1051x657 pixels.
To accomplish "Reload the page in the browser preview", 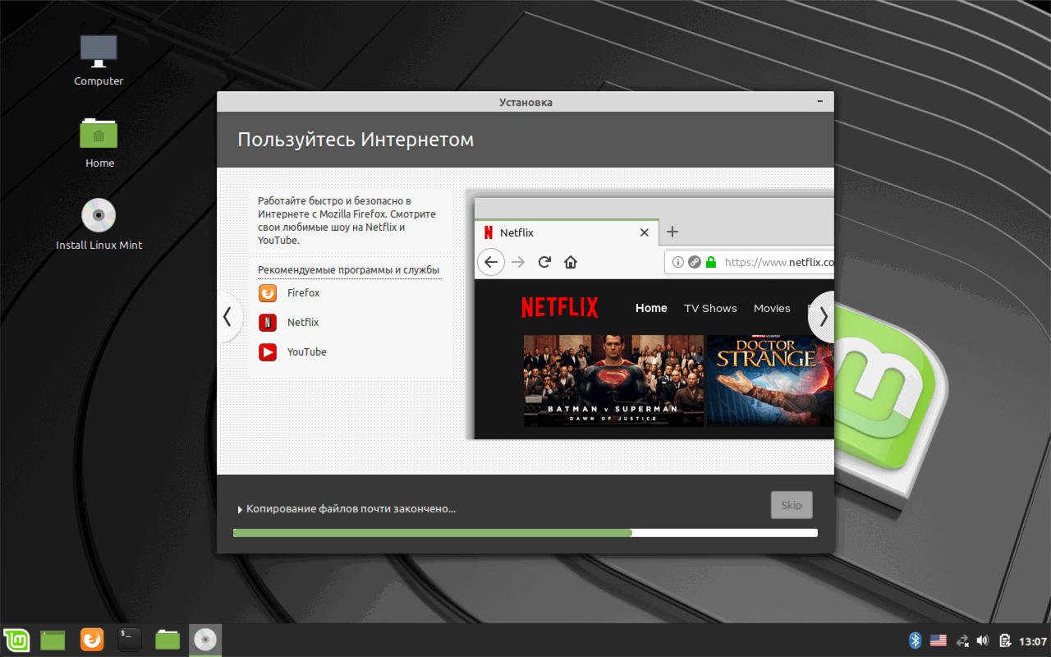I will point(544,262).
